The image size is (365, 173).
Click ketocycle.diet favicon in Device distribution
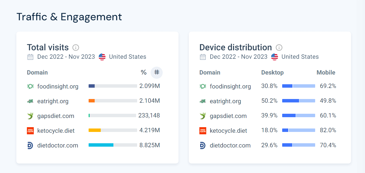(203, 131)
